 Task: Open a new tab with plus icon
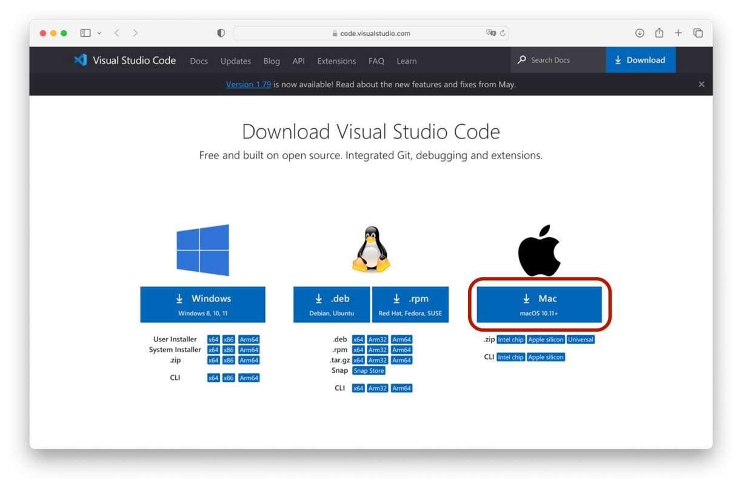coord(678,33)
